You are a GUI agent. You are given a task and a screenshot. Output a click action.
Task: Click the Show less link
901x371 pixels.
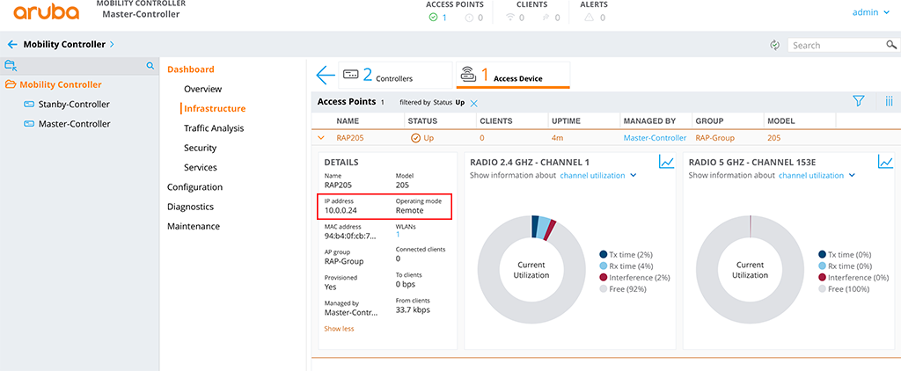point(339,329)
